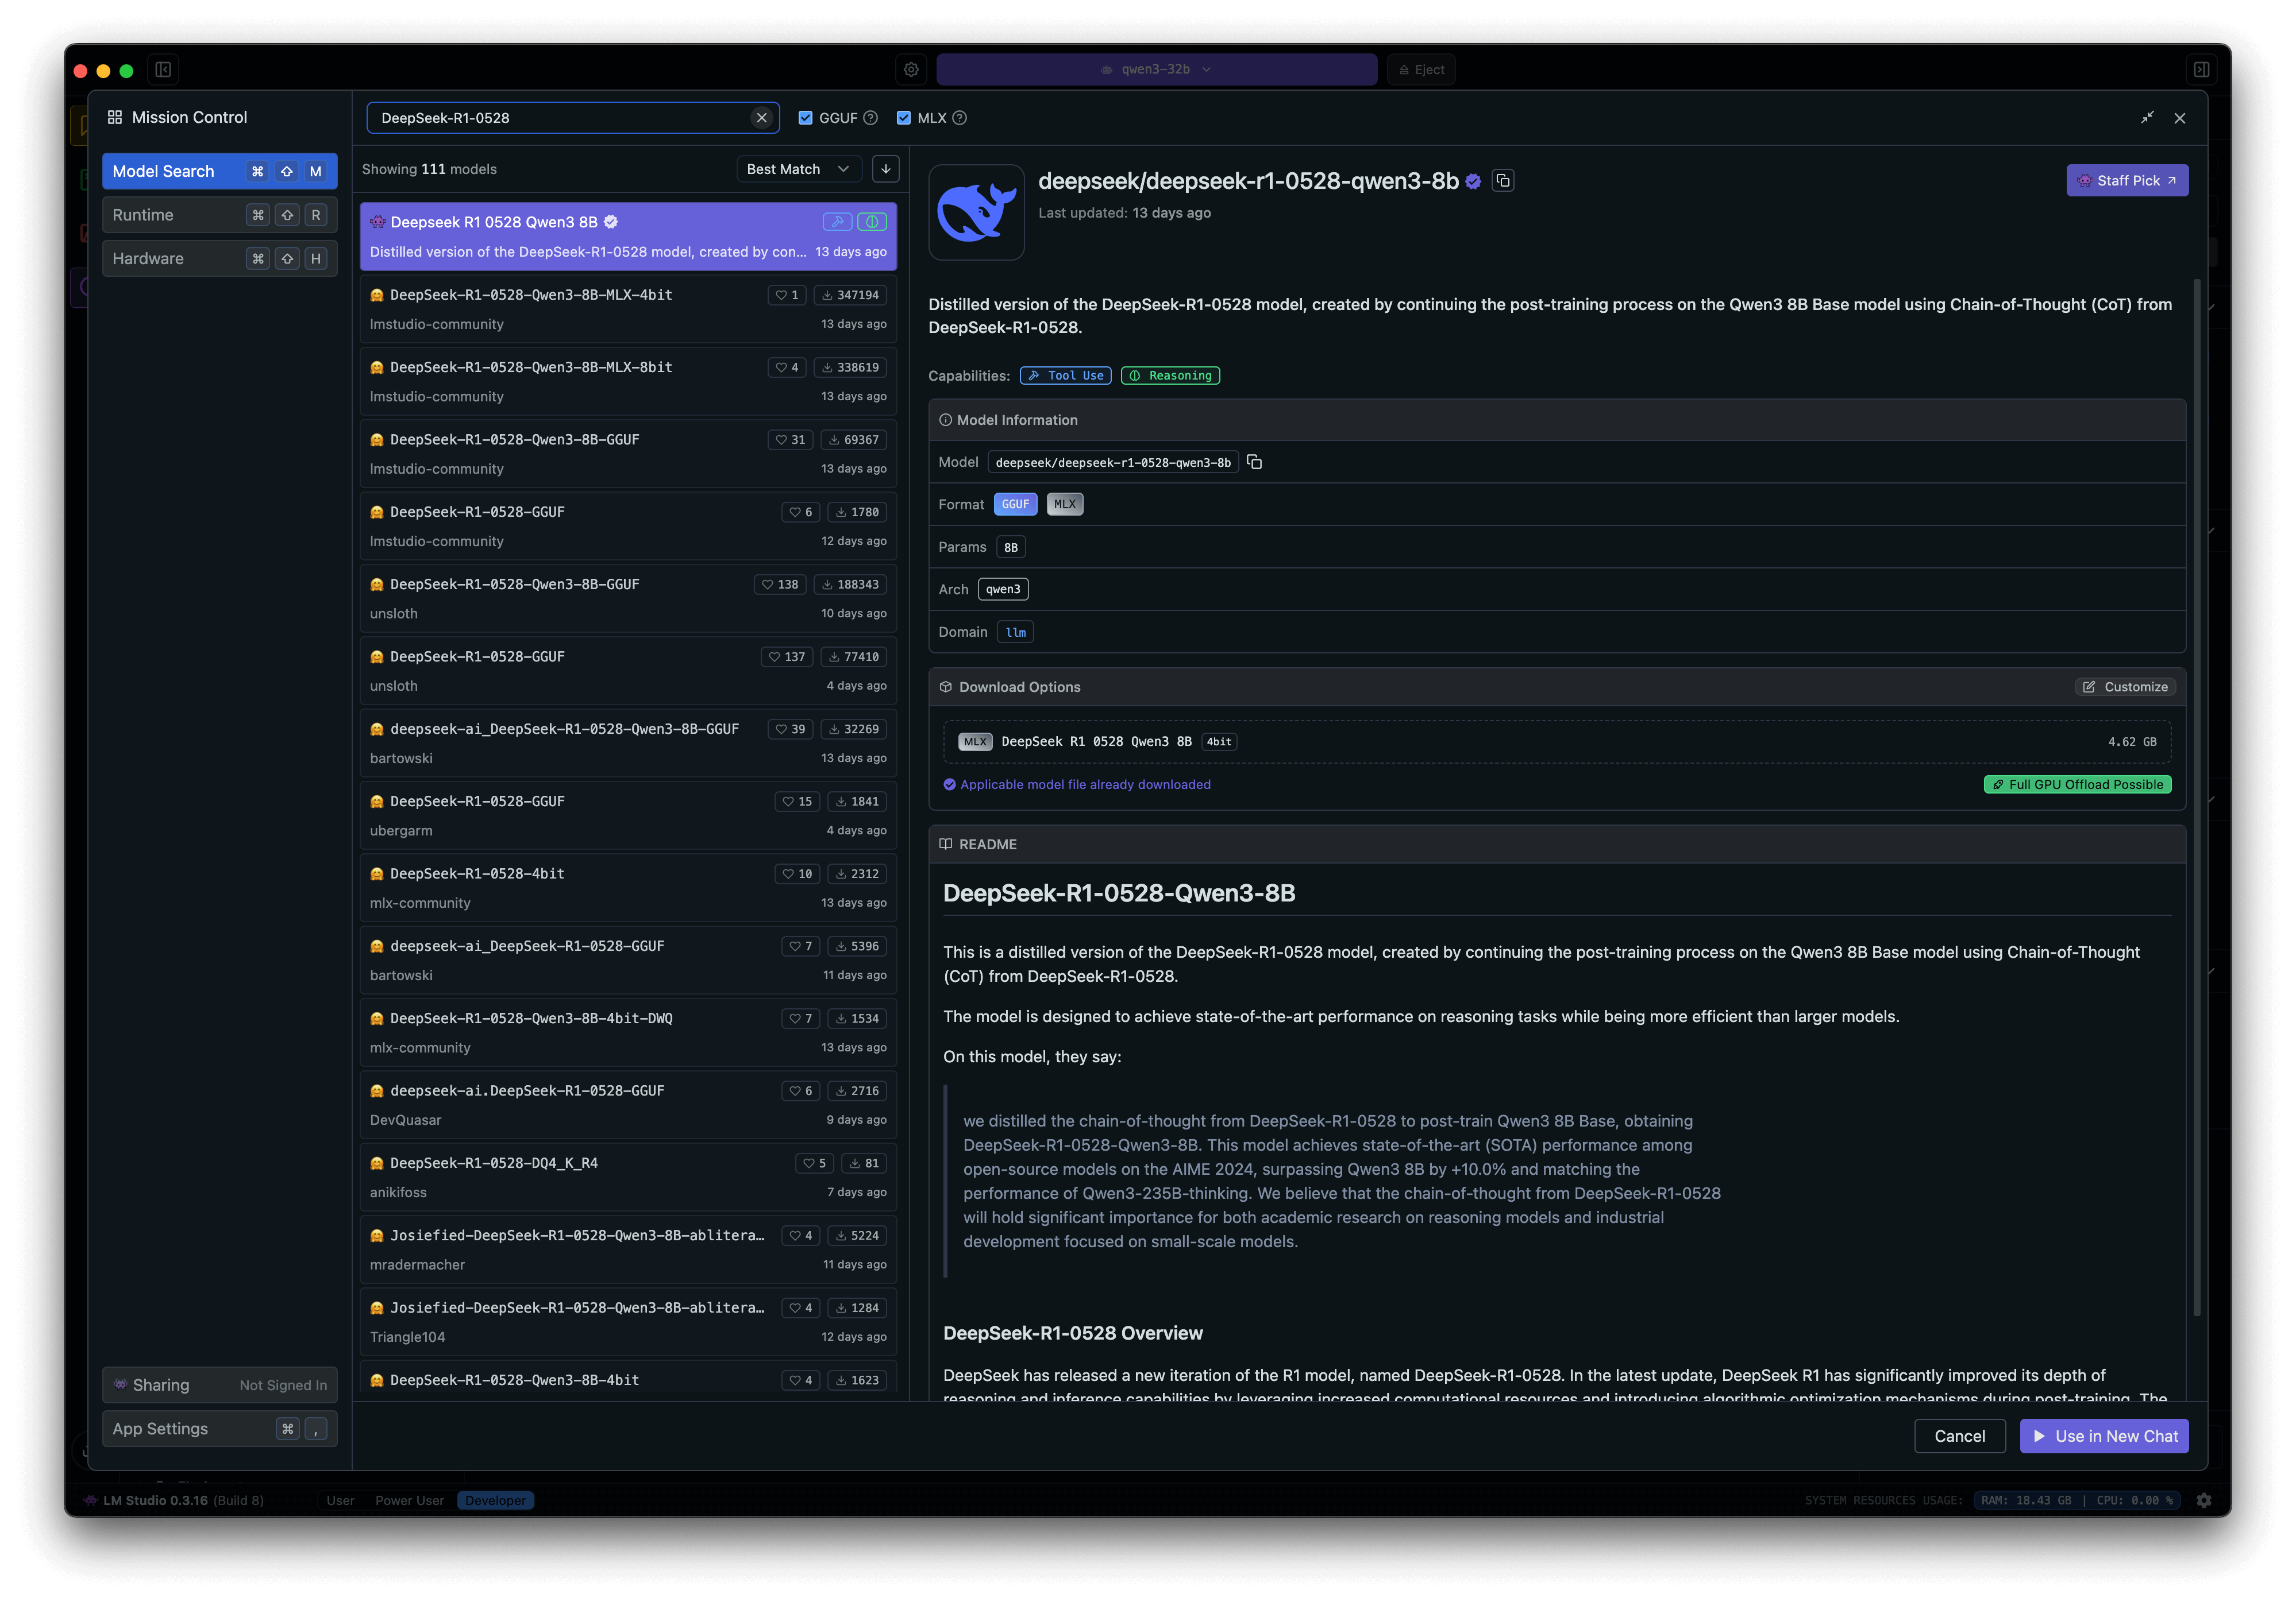Select the Josiefied model by mradermacher
Viewport: 2296px width, 1602px height.
click(x=628, y=1250)
